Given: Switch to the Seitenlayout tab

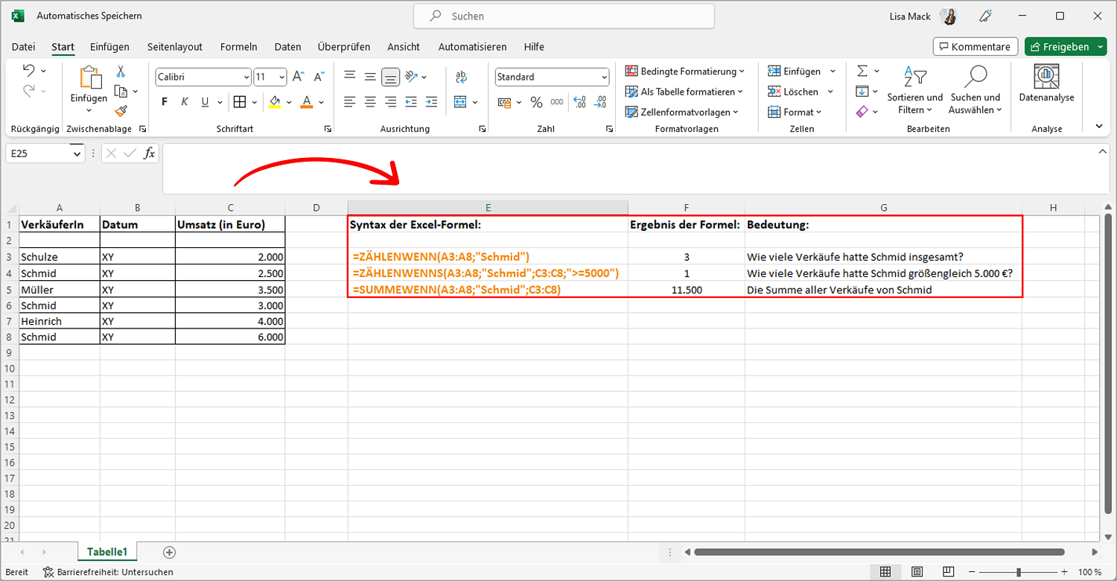Looking at the screenshot, I should [175, 46].
